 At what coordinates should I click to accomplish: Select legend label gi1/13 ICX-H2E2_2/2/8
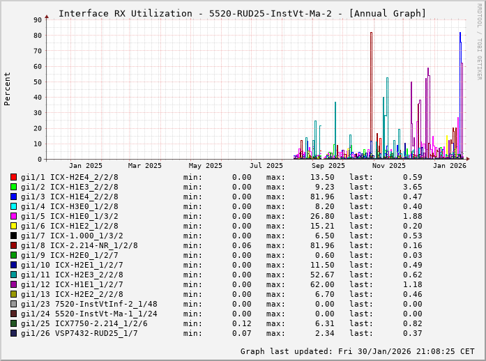click(x=72, y=294)
